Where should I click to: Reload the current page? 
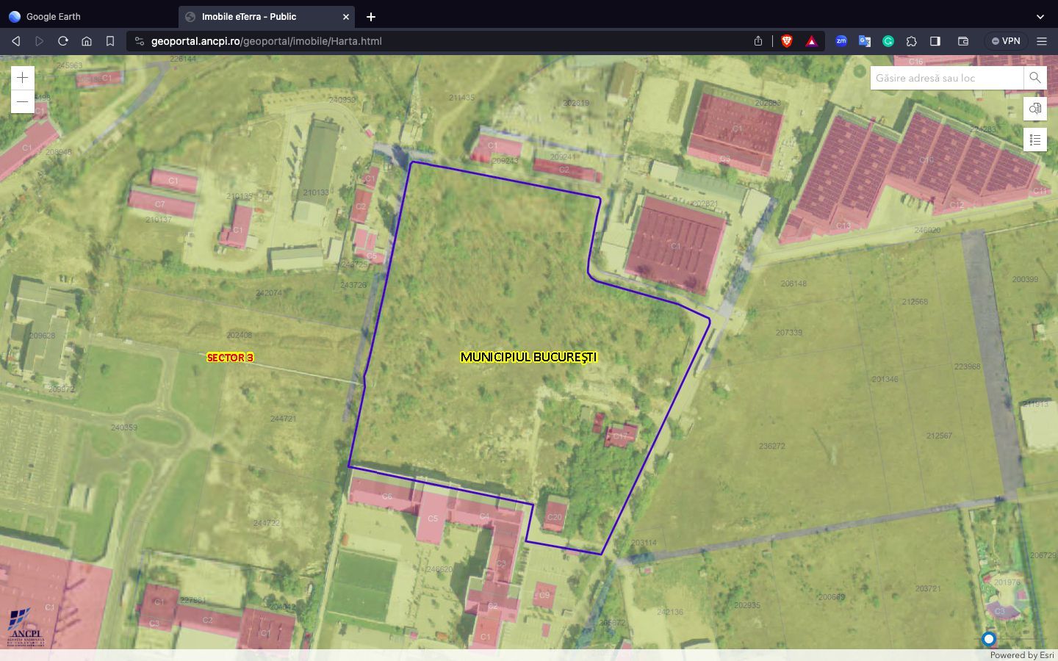(x=63, y=41)
